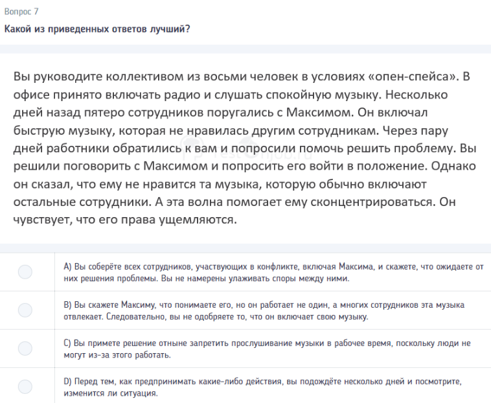Click the letter "D)" marker of fourth answer
The image size is (491, 403).
[x=67, y=381]
